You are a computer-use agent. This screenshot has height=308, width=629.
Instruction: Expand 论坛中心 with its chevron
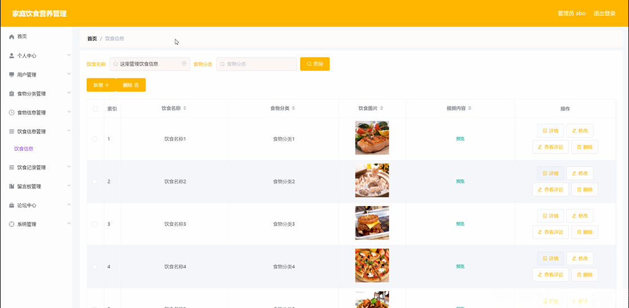(x=69, y=204)
